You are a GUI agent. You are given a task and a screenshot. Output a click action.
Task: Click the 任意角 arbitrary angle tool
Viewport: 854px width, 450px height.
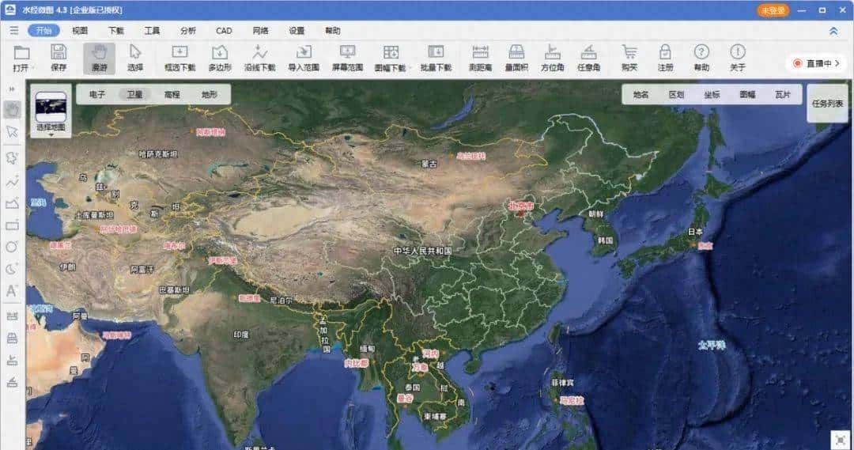tap(588, 59)
